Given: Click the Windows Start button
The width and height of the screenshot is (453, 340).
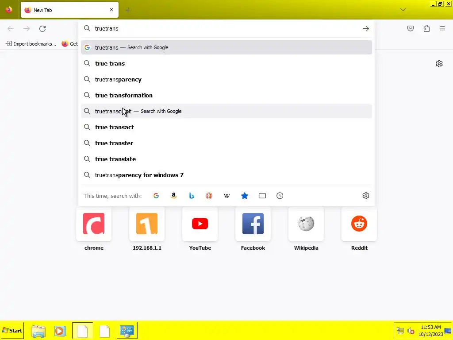Looking at the screenshot, I should (12, 330).
